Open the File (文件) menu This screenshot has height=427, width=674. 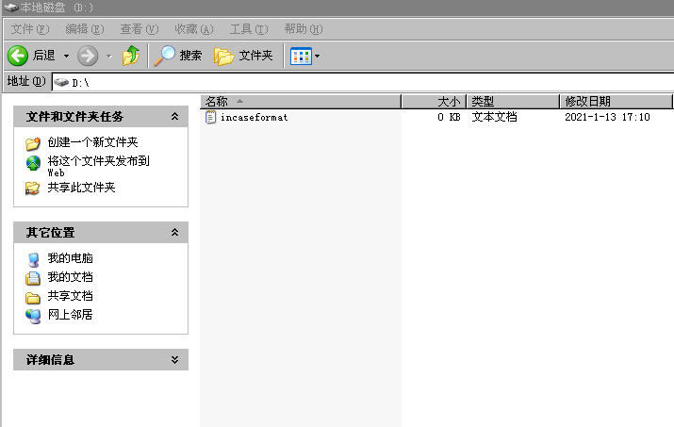click(x=28, y=29)
